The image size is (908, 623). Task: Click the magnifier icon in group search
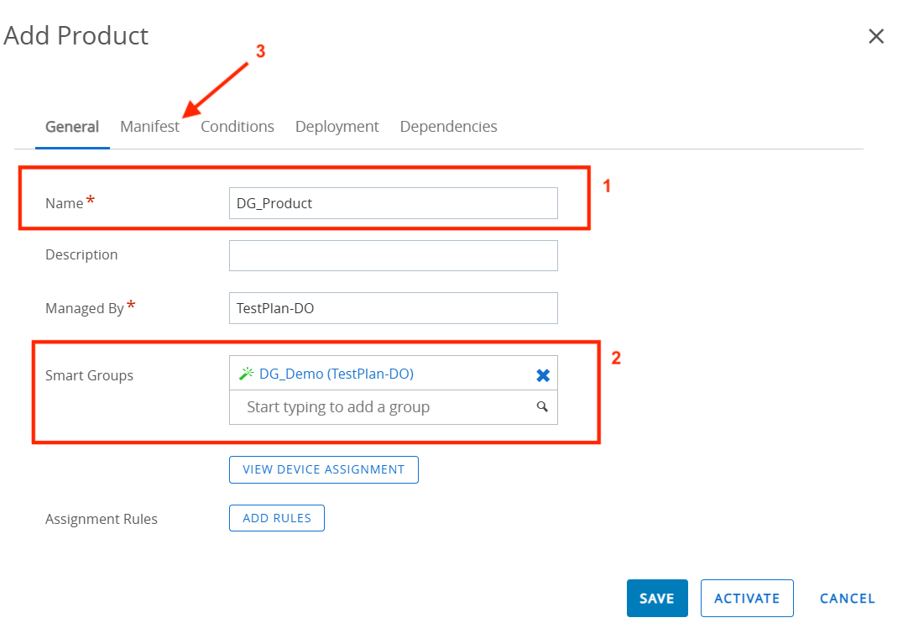[x=542, y=407]
